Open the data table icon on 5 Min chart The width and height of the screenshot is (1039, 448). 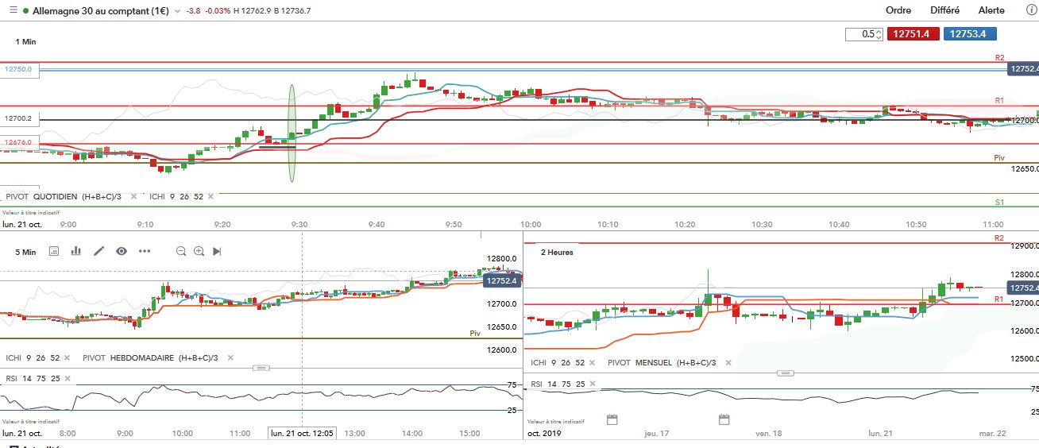tap(54, 251)
